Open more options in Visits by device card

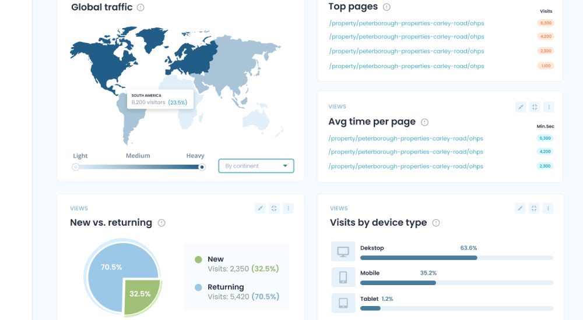point(548,208)
